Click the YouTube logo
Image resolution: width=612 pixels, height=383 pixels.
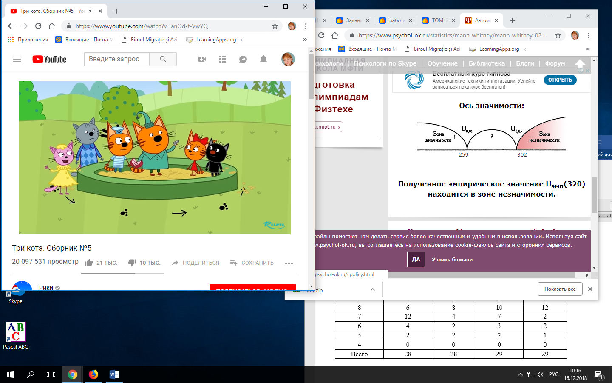click(x=49, y=59)
